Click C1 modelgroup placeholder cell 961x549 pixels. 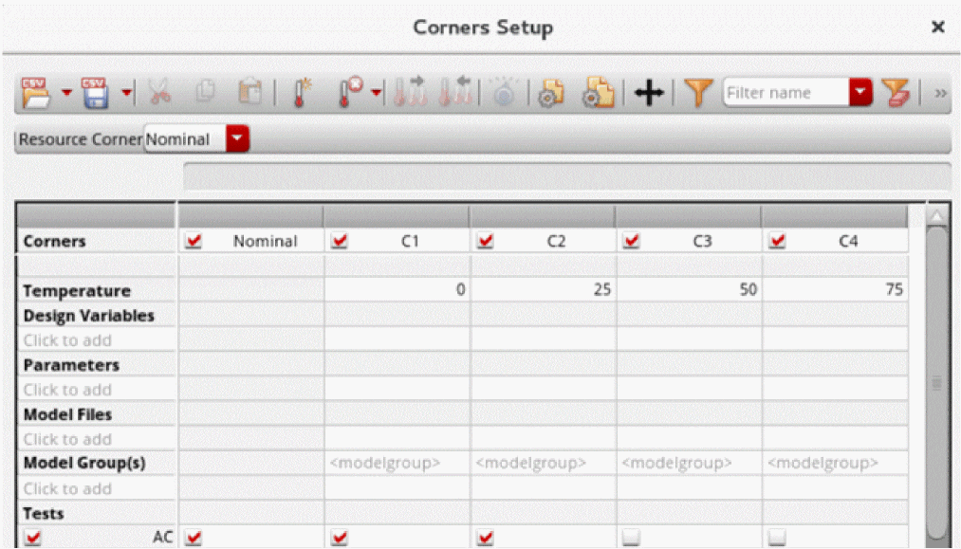pyautogui.click(x=397, y=463)
